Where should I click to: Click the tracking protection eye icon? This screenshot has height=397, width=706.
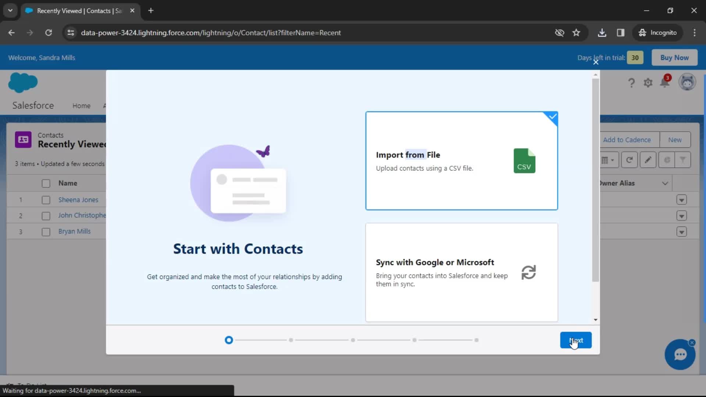(559, 33)
